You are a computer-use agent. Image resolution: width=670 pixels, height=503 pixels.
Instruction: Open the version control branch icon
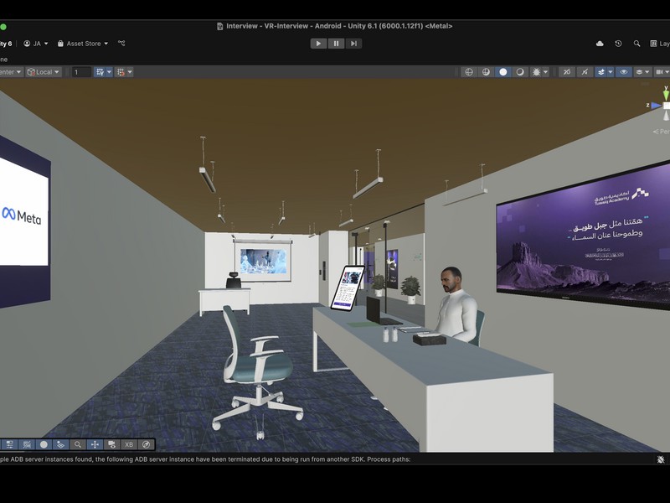[121, 44]
